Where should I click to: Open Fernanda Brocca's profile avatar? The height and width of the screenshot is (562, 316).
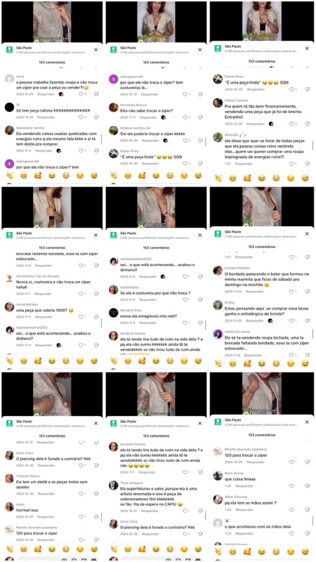[x=114, y=107]
